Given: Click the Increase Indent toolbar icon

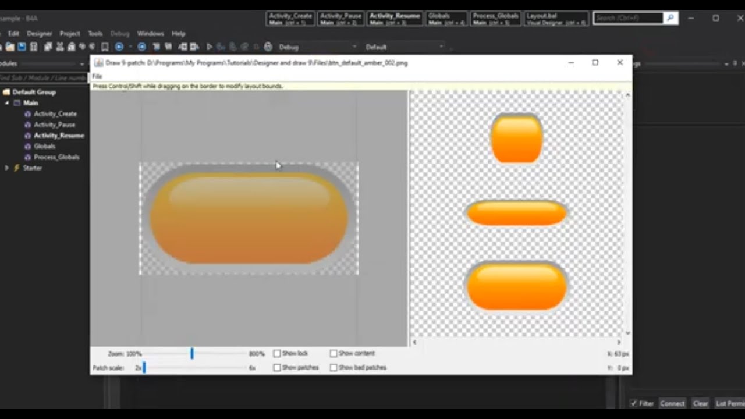Looking at the screenshot, I should tap(194, 47).
